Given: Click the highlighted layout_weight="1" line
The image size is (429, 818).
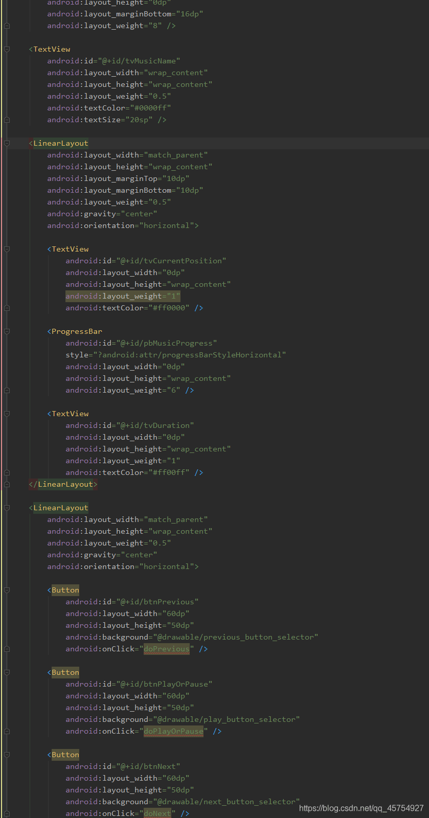Looking at the screenshot, I should point(123,296).
